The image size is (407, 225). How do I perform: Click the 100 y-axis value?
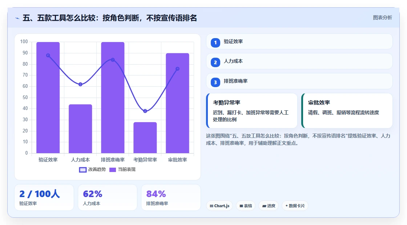point(24,42)
